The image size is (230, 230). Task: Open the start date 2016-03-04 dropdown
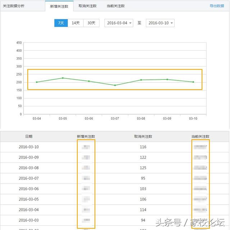[x=119, y=23]
